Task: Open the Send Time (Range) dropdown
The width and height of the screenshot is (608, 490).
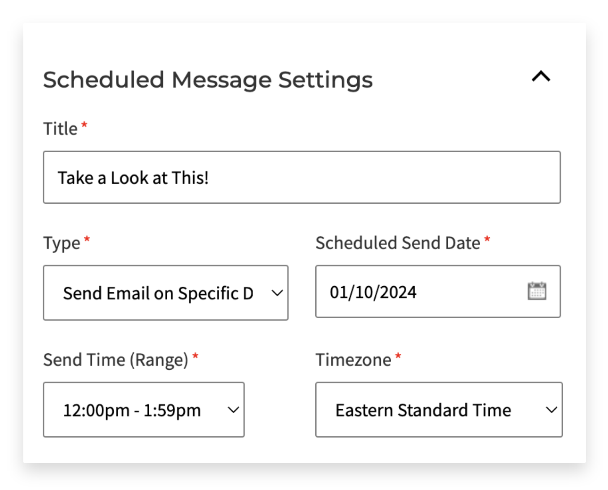Action: click(144, 410)
